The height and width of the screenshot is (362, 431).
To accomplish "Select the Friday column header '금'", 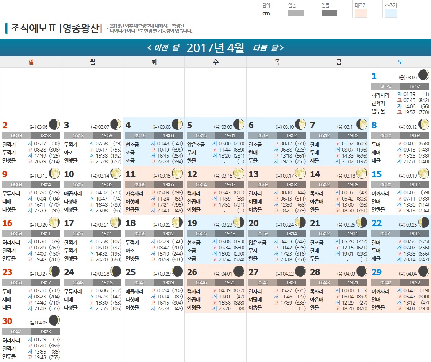I will [x=339, y=62].
